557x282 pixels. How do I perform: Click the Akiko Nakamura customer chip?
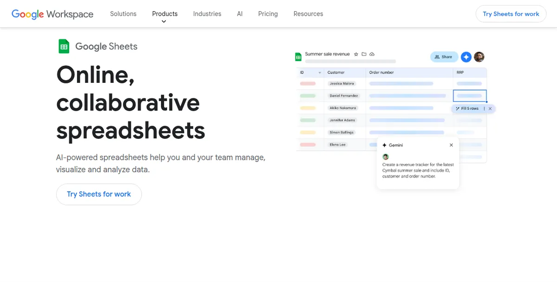pyautogui.click(x=343, y=108)
